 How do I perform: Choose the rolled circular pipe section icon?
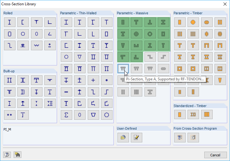(23, 34)
